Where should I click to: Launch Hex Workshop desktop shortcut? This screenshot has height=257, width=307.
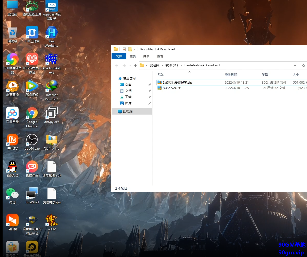coord(52,37)
